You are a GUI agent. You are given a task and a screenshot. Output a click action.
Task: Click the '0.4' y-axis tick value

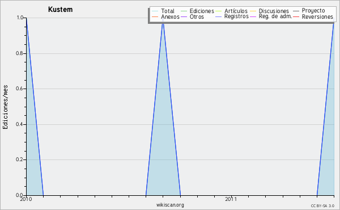[20, 124]
